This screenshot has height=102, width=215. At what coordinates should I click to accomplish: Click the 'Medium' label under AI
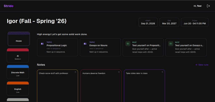(x=18, y=59)
